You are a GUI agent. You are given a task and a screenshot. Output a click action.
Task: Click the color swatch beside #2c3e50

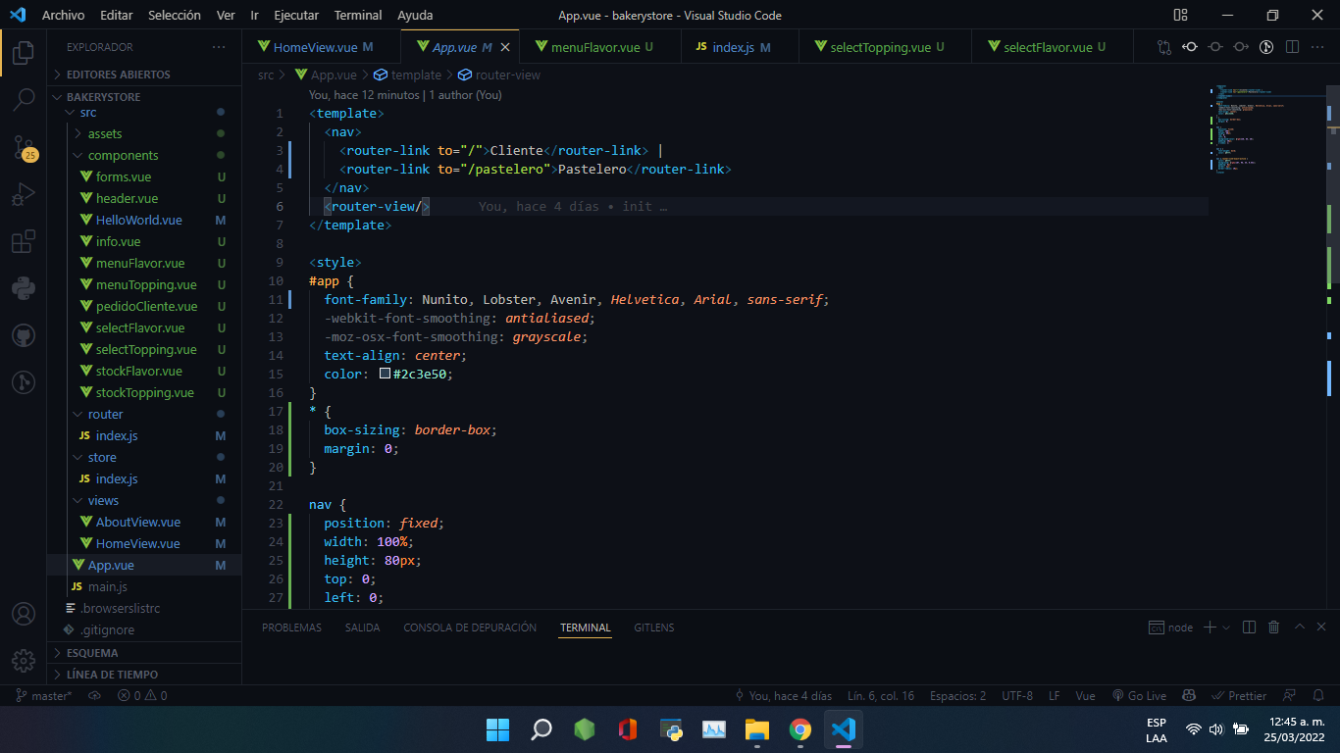[385, 374]
